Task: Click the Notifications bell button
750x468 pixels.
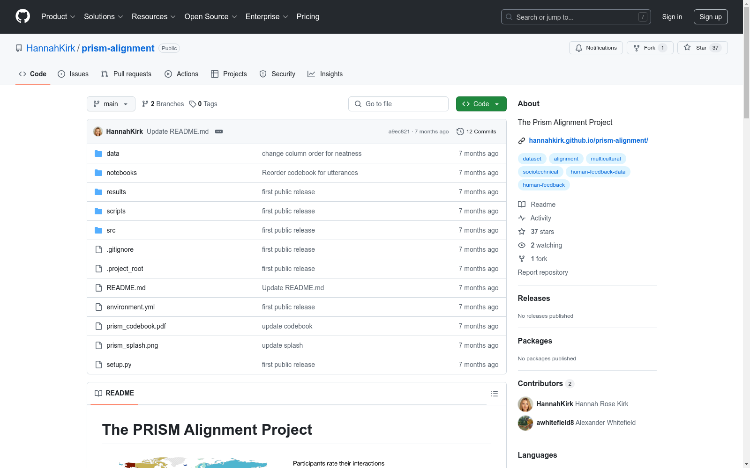Action: coord(596,48)
